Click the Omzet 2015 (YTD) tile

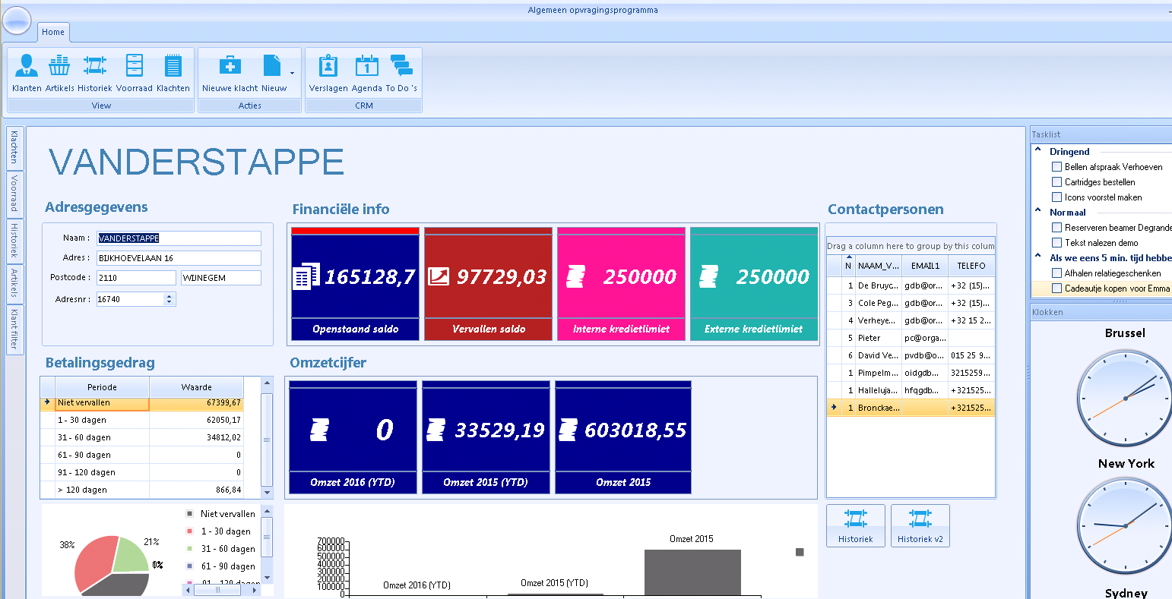tap(486, 437)
